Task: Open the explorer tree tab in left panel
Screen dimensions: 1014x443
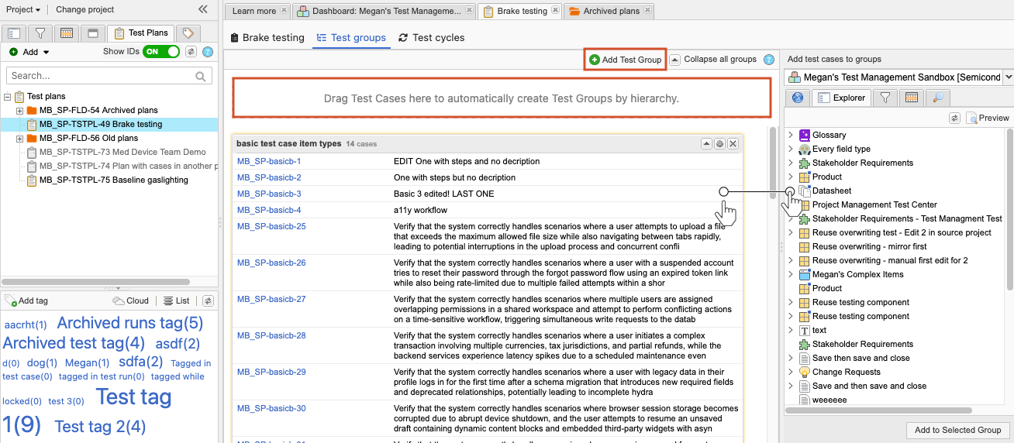Action: pos(14,33)
